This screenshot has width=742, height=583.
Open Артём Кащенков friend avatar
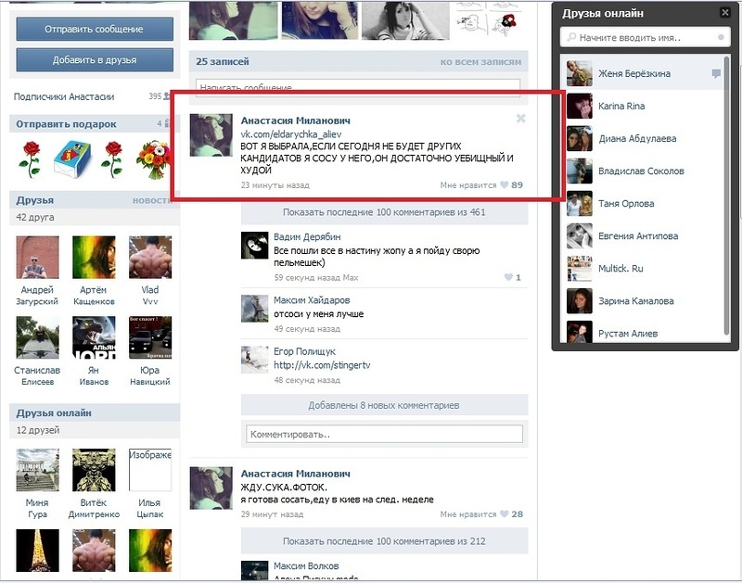[x=94, y=258]
